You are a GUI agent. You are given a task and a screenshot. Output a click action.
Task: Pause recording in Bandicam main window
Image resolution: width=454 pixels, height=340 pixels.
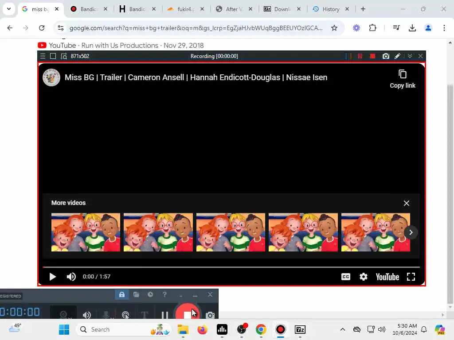(x=165, y=315)
